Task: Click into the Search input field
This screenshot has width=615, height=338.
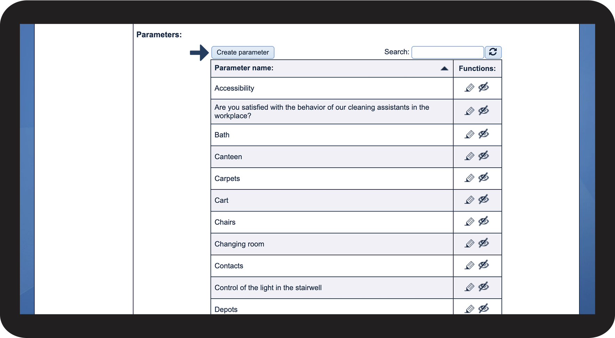Action: [x=447, y=52]
